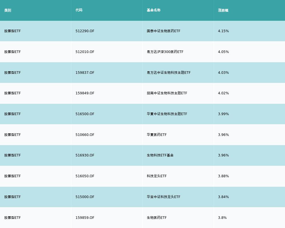Click 股票型ETF in the 516500.OF row

(13, 114)
